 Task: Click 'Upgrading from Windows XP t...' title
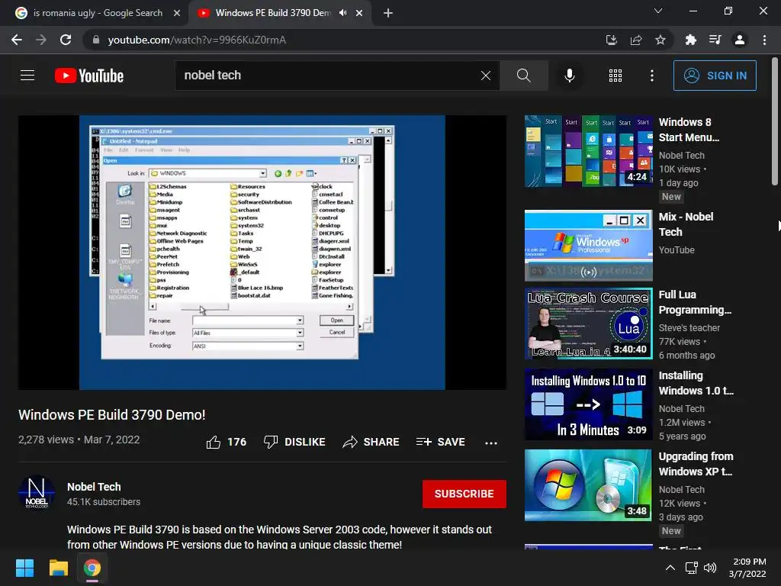click(x=696, y=464)
